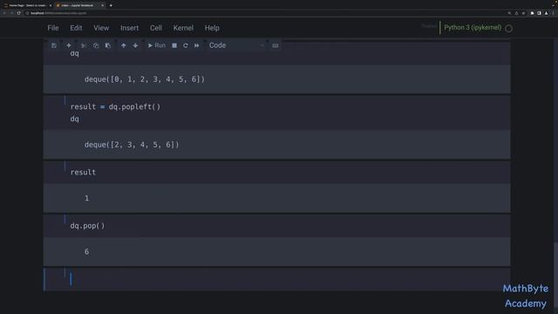Viewport: 558px width, 314px height.
Task: Open the View menu
Action: [x=101, y=28]
